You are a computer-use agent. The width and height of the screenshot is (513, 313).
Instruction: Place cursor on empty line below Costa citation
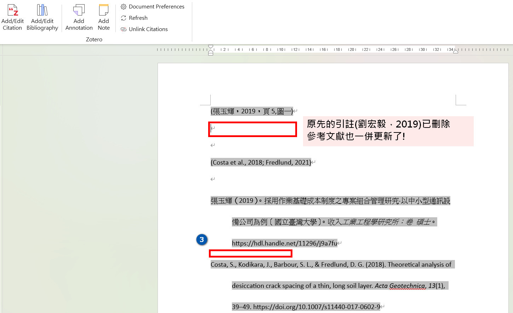[212, 179]
